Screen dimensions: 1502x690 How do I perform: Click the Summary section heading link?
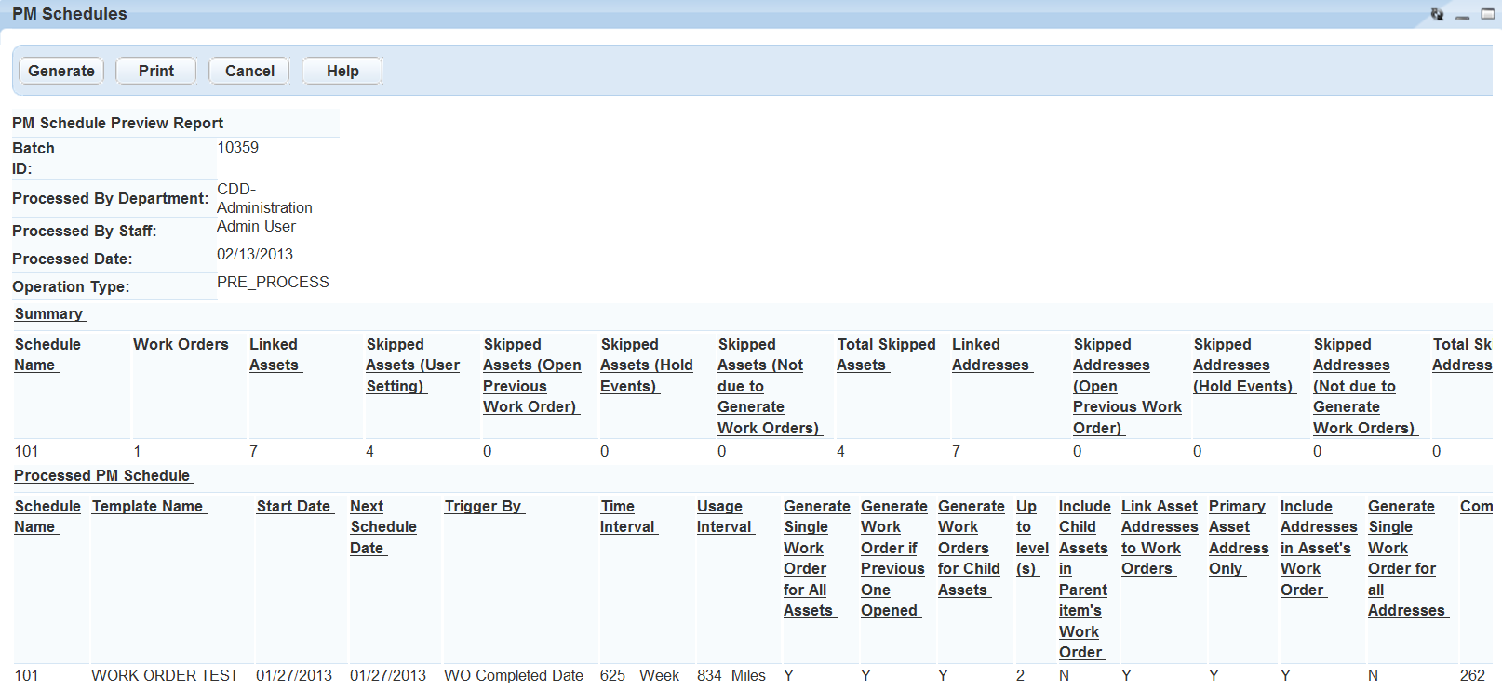49,314
